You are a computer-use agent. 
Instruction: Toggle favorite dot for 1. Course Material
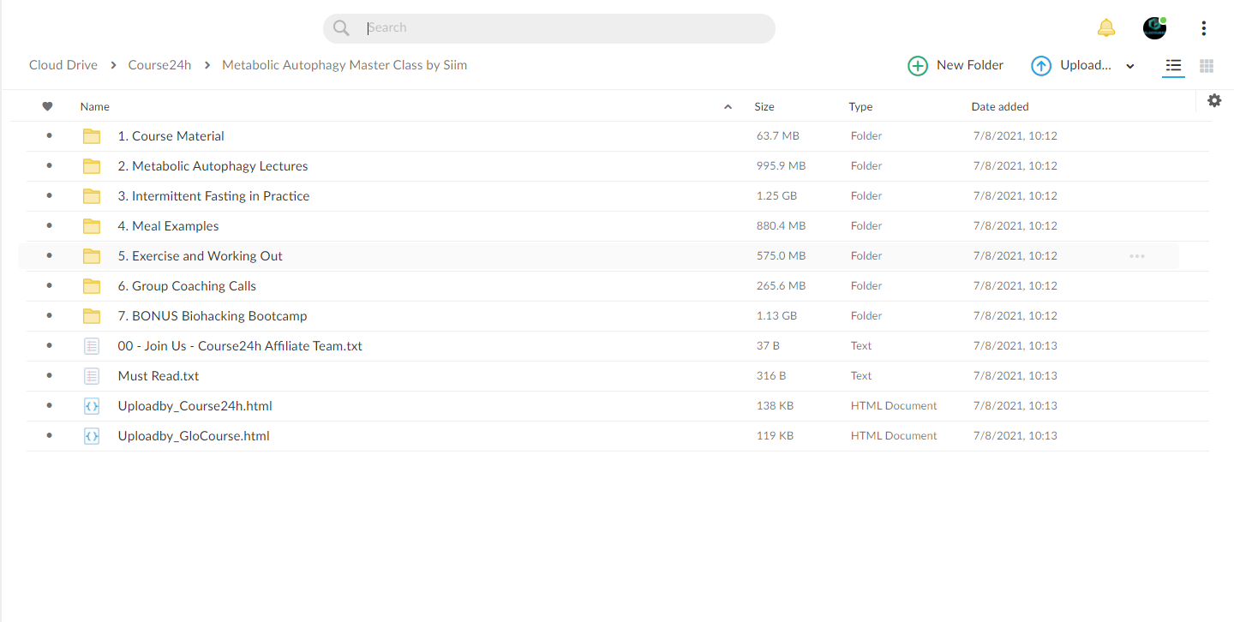[49, 136]
